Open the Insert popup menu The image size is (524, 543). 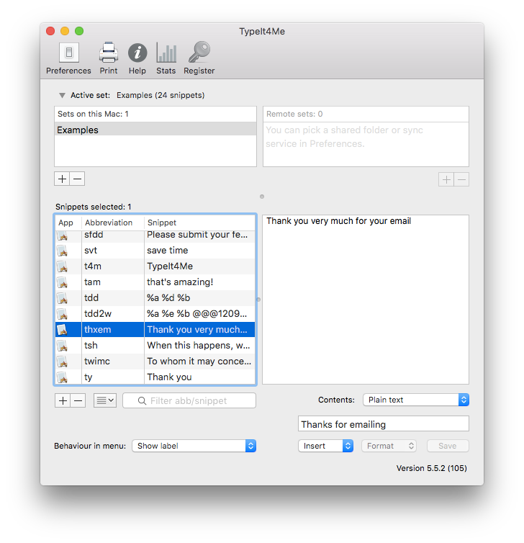[325, 446]
